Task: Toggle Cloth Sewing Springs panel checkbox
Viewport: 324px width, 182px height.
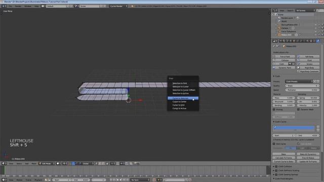Action: point(276,174)
